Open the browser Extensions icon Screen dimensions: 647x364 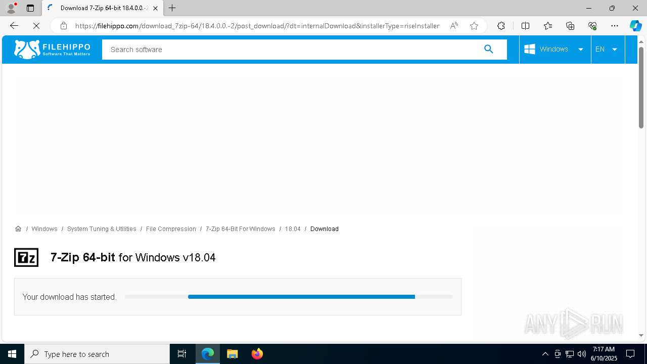(501, 26)
